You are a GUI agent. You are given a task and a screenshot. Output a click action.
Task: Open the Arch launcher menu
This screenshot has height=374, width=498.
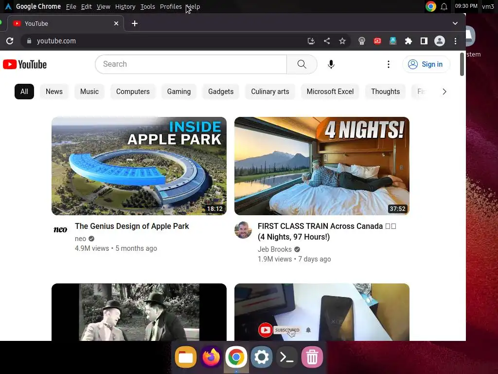[8, 6]
